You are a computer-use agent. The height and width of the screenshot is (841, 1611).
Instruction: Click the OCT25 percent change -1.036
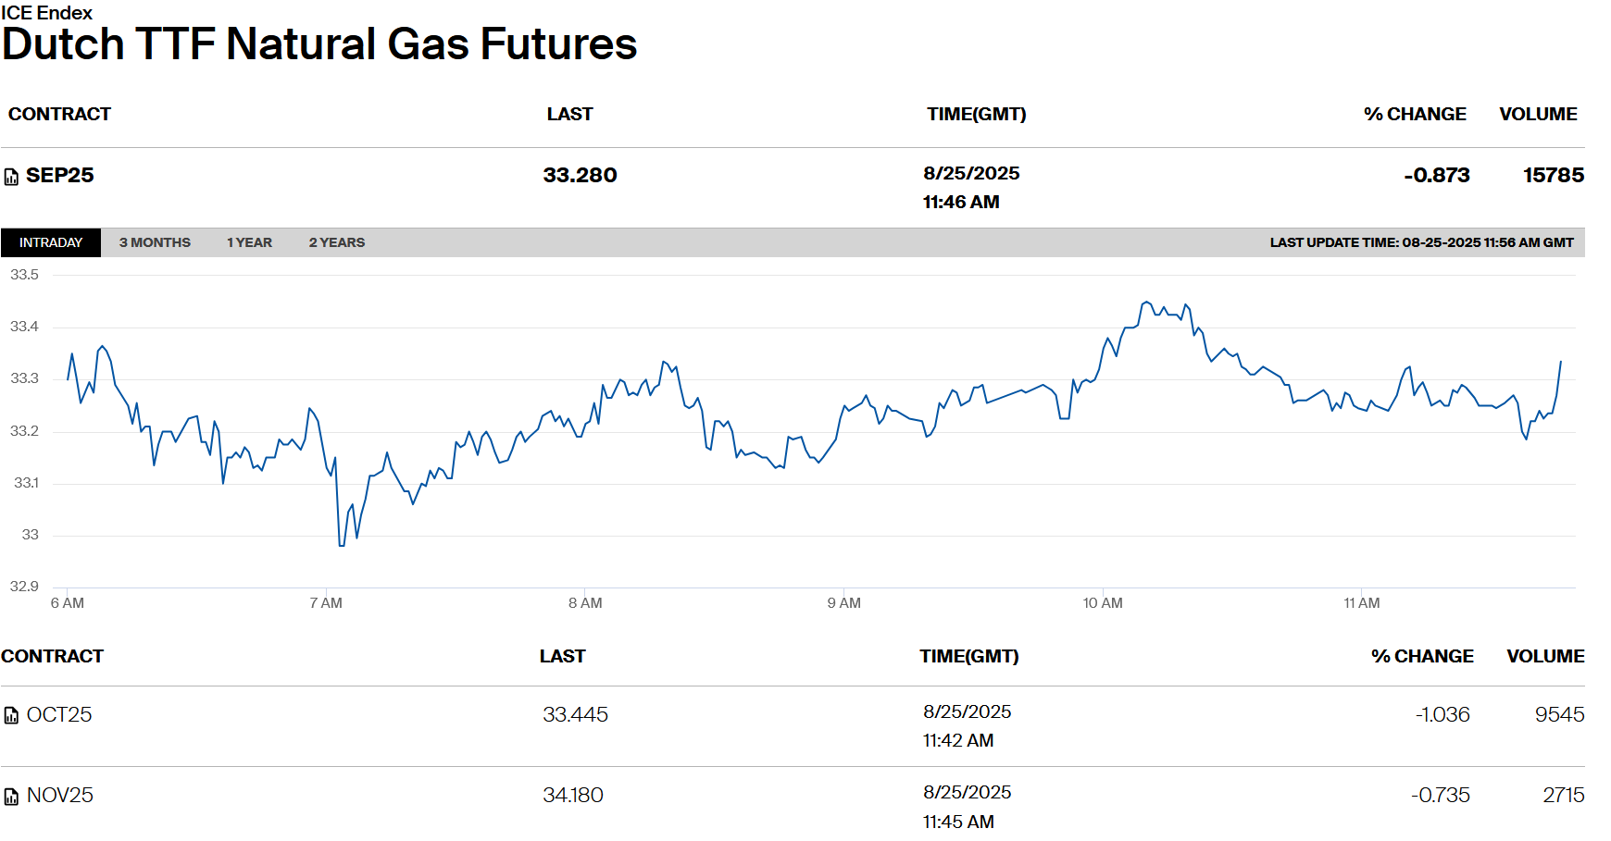[x=1442, y=714]
